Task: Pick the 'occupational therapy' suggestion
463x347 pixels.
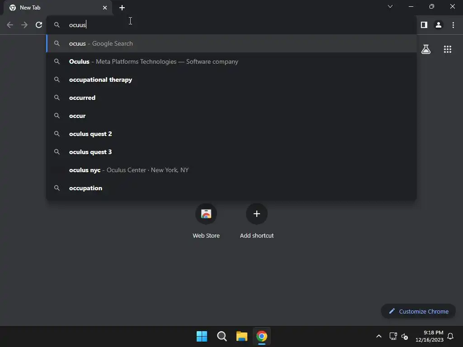Action: pyautogui.click(x=231, y=80)
